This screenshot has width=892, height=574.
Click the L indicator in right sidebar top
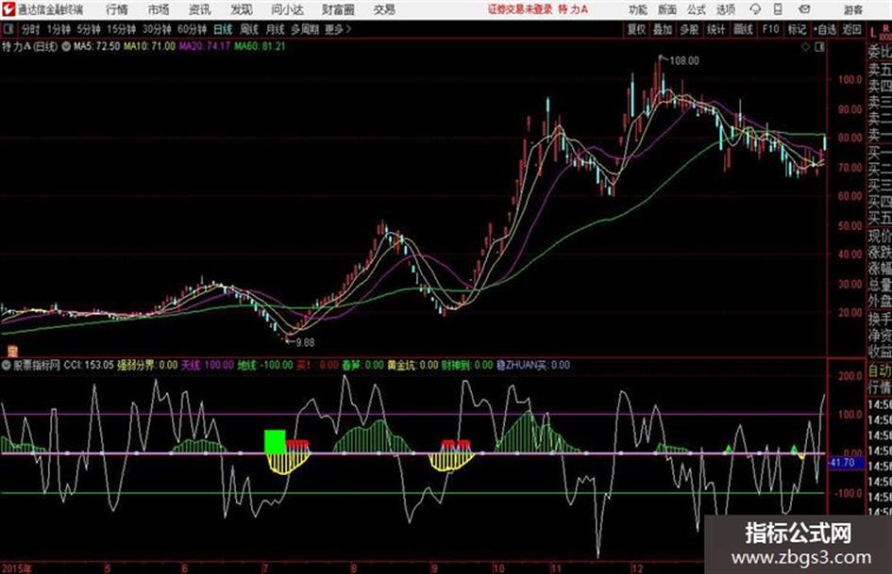(x=873, y=33)
